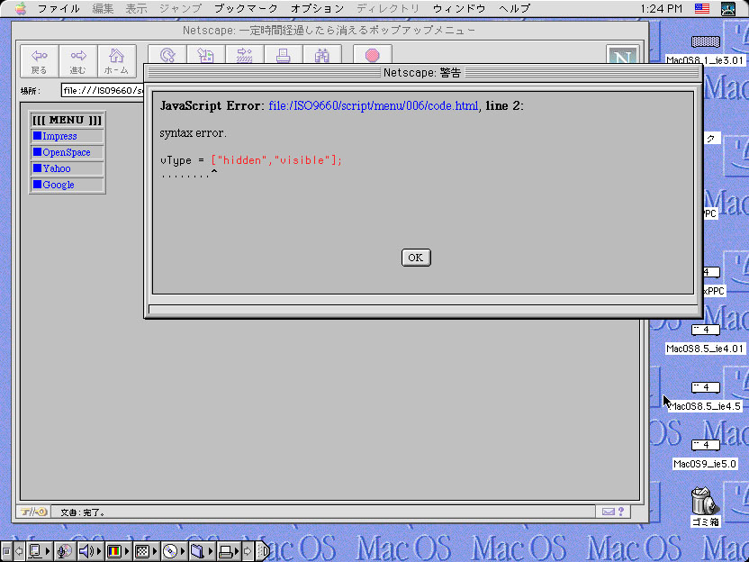
Task: Click the mail envelope icon in status bar
Action: click(x=608, y=512)
